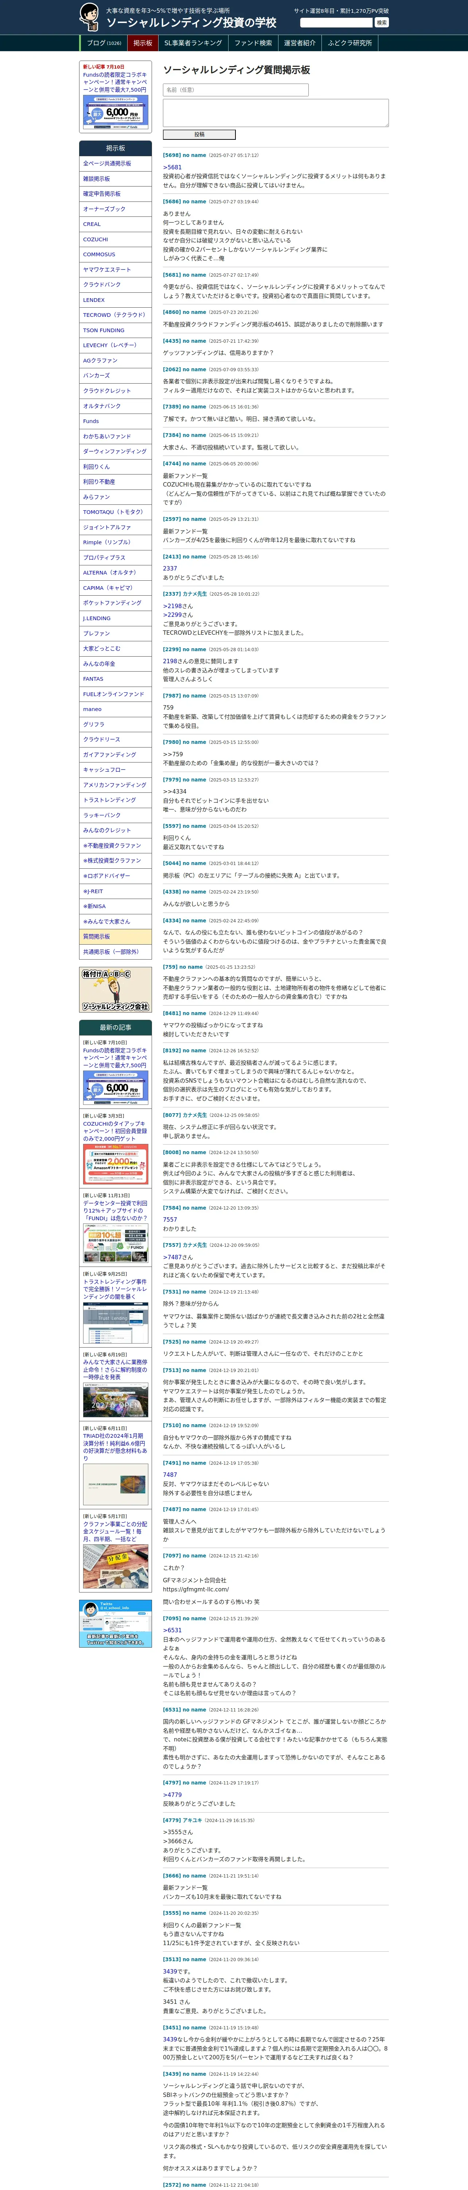
Task: Open the COZUCHI board link
Action: [116, 239]
